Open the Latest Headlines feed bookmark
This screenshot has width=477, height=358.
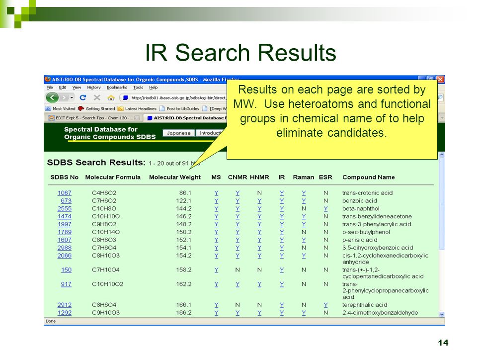tap(137, 109)
